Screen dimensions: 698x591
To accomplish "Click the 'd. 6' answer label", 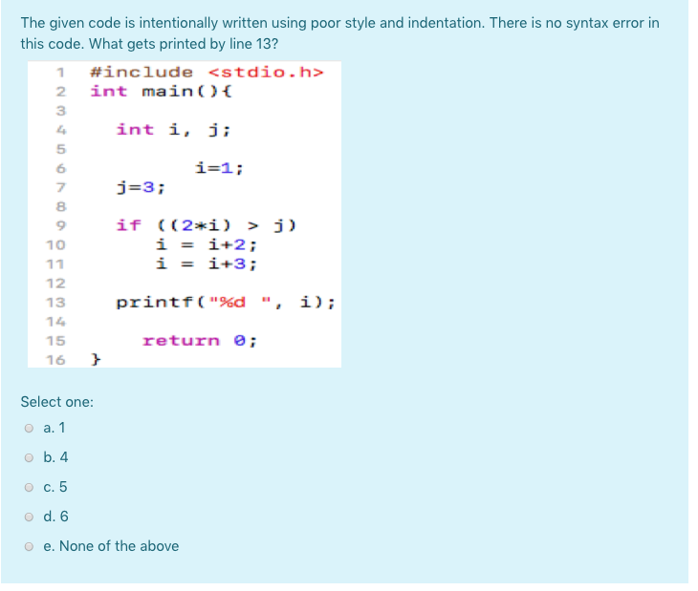I will (x=55, y=517).
